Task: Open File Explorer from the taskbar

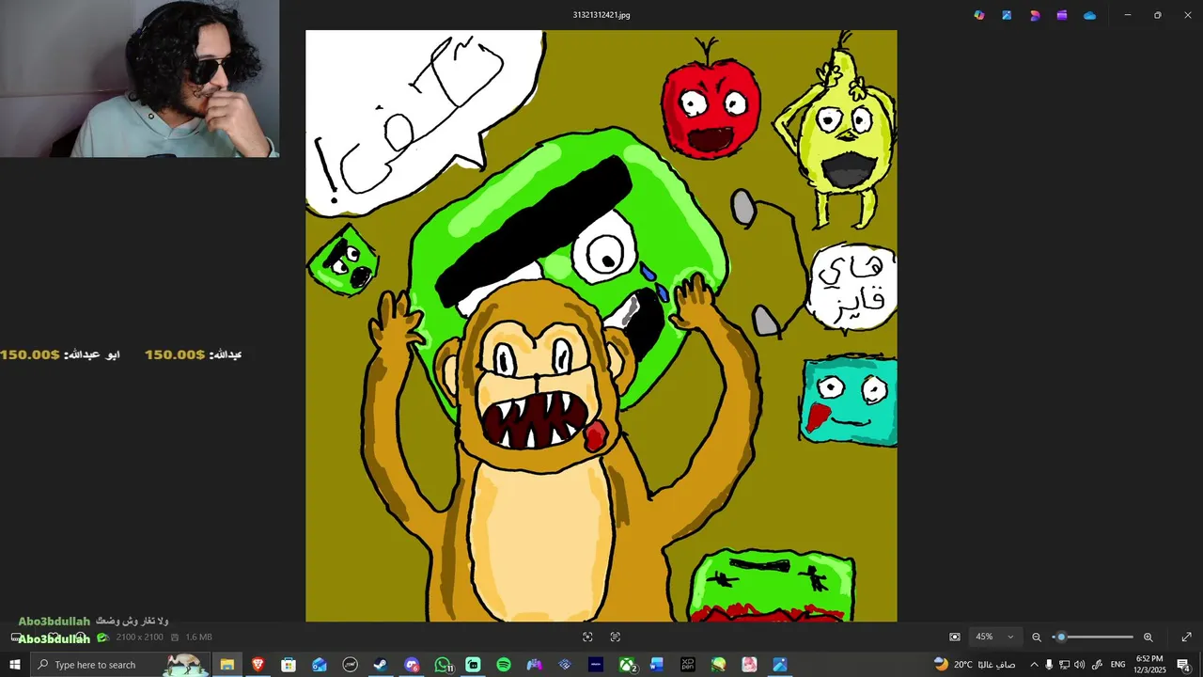Action: click(x=227, y=665)
